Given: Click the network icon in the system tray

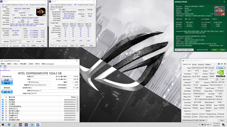Looking at the screenshot, I should [x=205, y=125].
